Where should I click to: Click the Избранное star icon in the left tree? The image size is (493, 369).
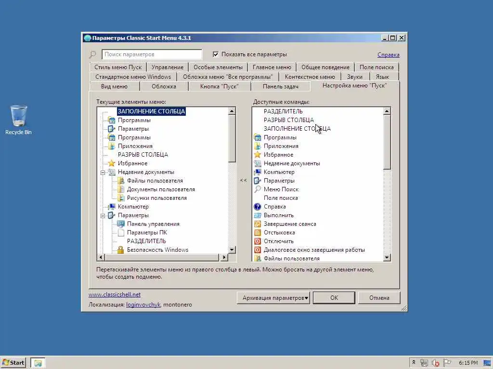pos(112,163)
